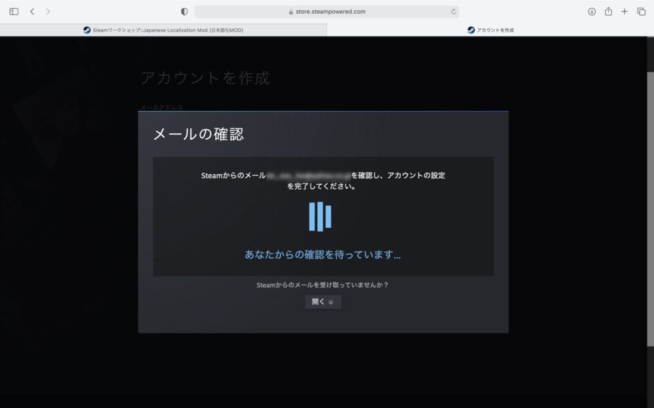Click the Steam favicon on workshop tab

coord(87,30)
